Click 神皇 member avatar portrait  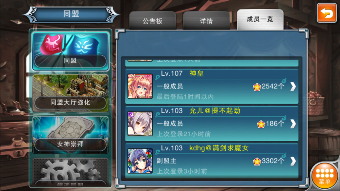pyautogui.click(x=140, y=86)
